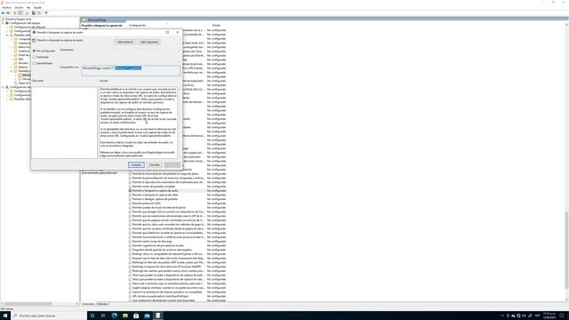
Task: Click inside the Comentario text box
Action: (130, 56)
